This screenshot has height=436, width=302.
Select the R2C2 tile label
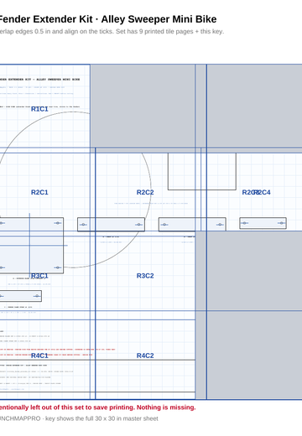point(145,192)
